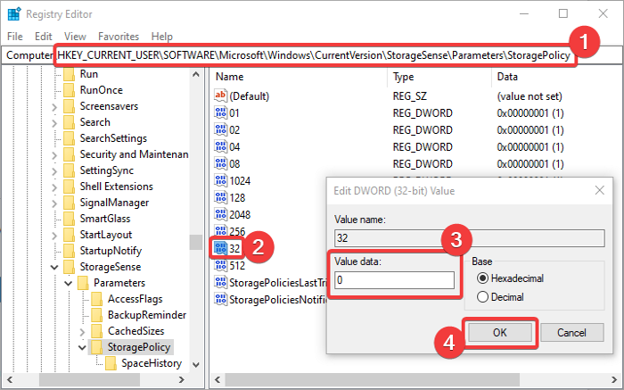Screen dimensions: 624x390
Task: Click the Screensavers folder icon
Action: [x=69, y=106]
